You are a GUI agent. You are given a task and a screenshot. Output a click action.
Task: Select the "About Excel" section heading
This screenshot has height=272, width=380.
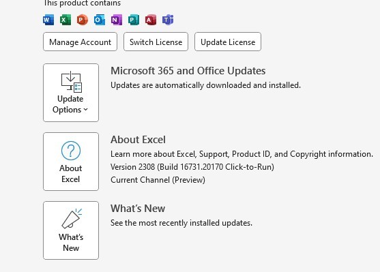tap(138, 140)
